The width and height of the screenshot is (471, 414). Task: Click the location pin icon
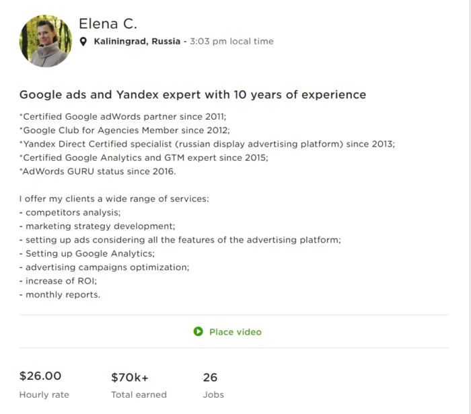coord(83,42)
